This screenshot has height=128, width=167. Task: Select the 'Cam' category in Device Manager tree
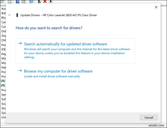(x=4, y=22)
